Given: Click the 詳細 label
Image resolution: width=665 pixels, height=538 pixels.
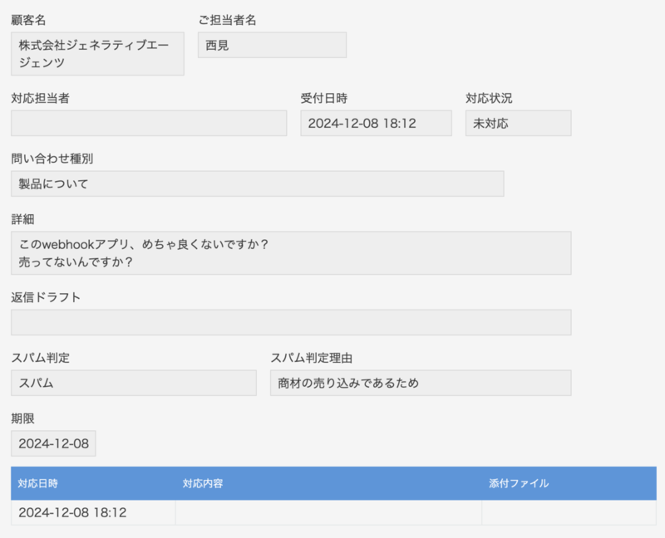Looking at the screenshot, I should point(23,219).
